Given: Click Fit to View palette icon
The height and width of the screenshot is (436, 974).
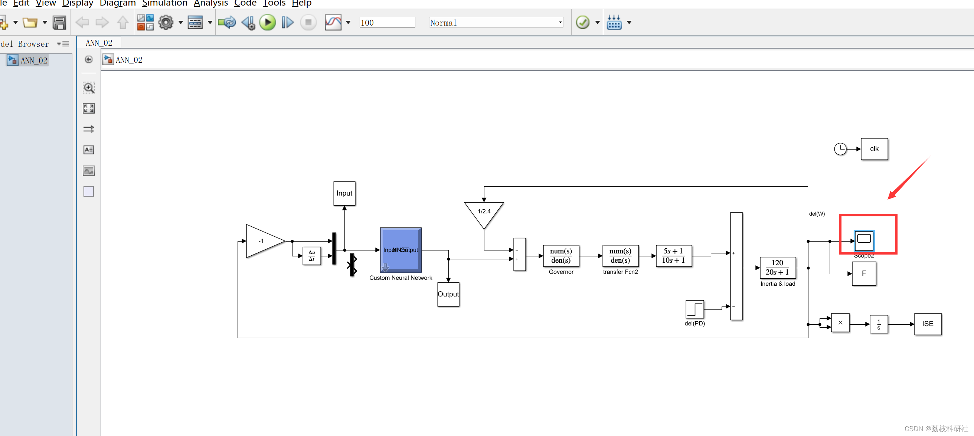Looking at the screenshot, I should 88,108.
